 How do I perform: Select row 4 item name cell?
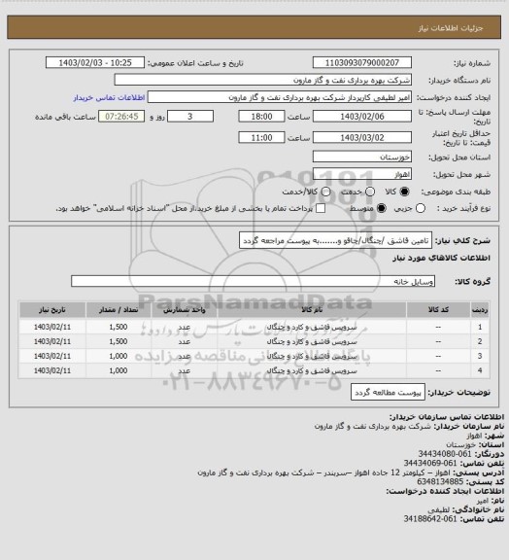point(312,371)
